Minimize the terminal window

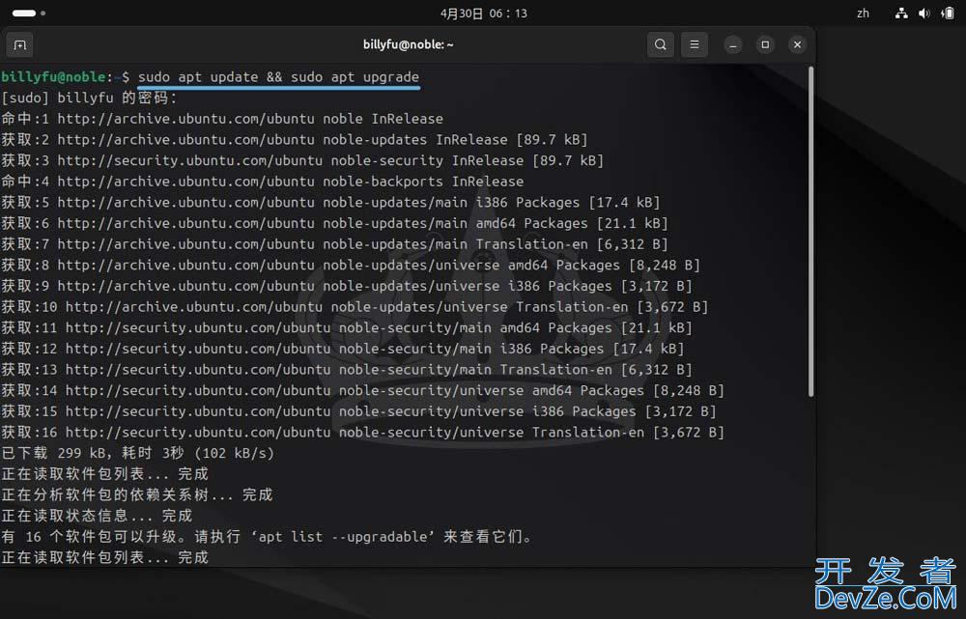tap(733, 45)
